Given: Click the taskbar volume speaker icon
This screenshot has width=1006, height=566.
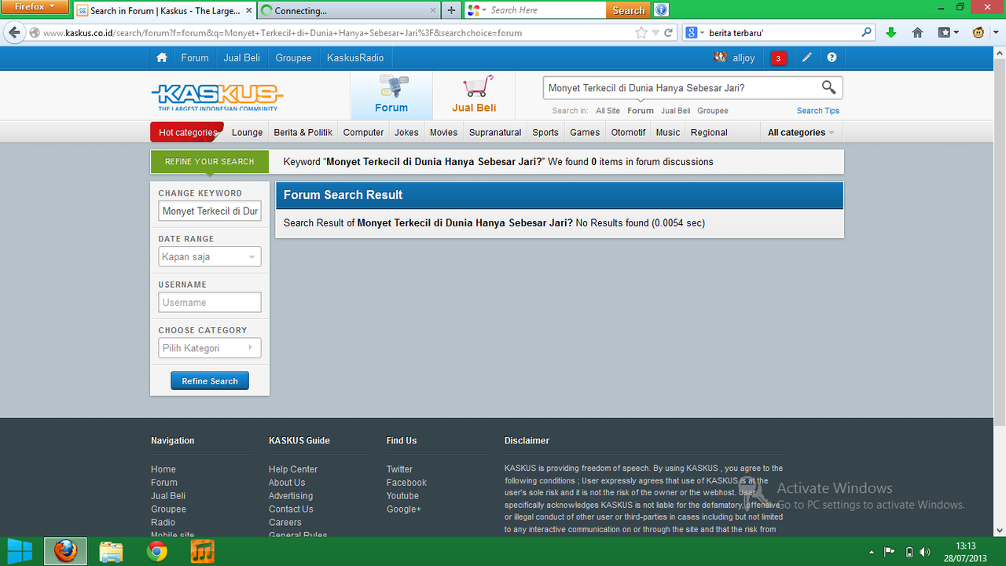Looking at the screenshot, I should [925, 552].
